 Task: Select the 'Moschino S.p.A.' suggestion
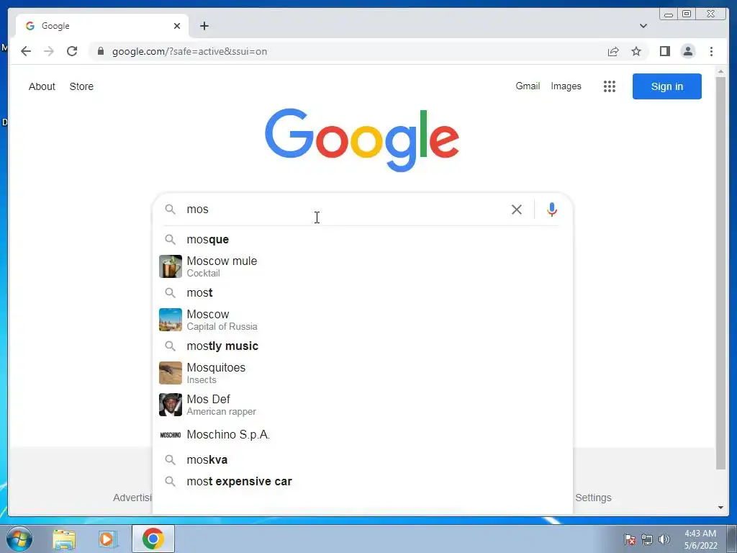[363, 434]
